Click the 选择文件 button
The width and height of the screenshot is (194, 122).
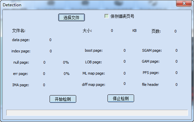coord(72,18)
